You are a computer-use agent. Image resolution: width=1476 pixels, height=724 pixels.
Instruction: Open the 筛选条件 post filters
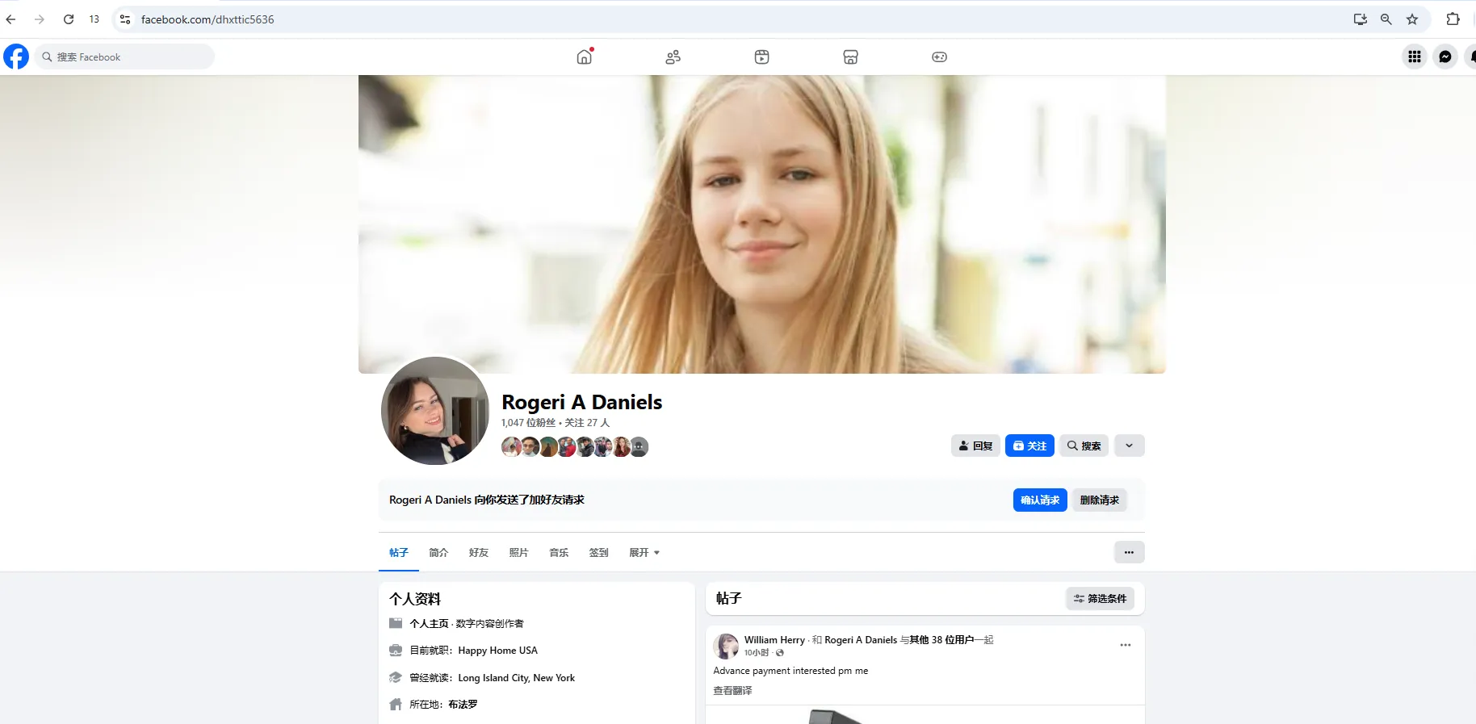pyautogui.click(x=1100, y=599)
